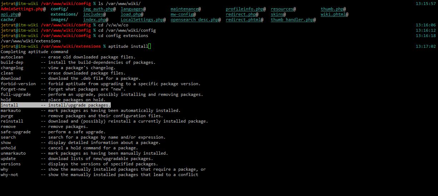
Task: Select the safe-upgrade completion option
Action: (x=15, y=132)
